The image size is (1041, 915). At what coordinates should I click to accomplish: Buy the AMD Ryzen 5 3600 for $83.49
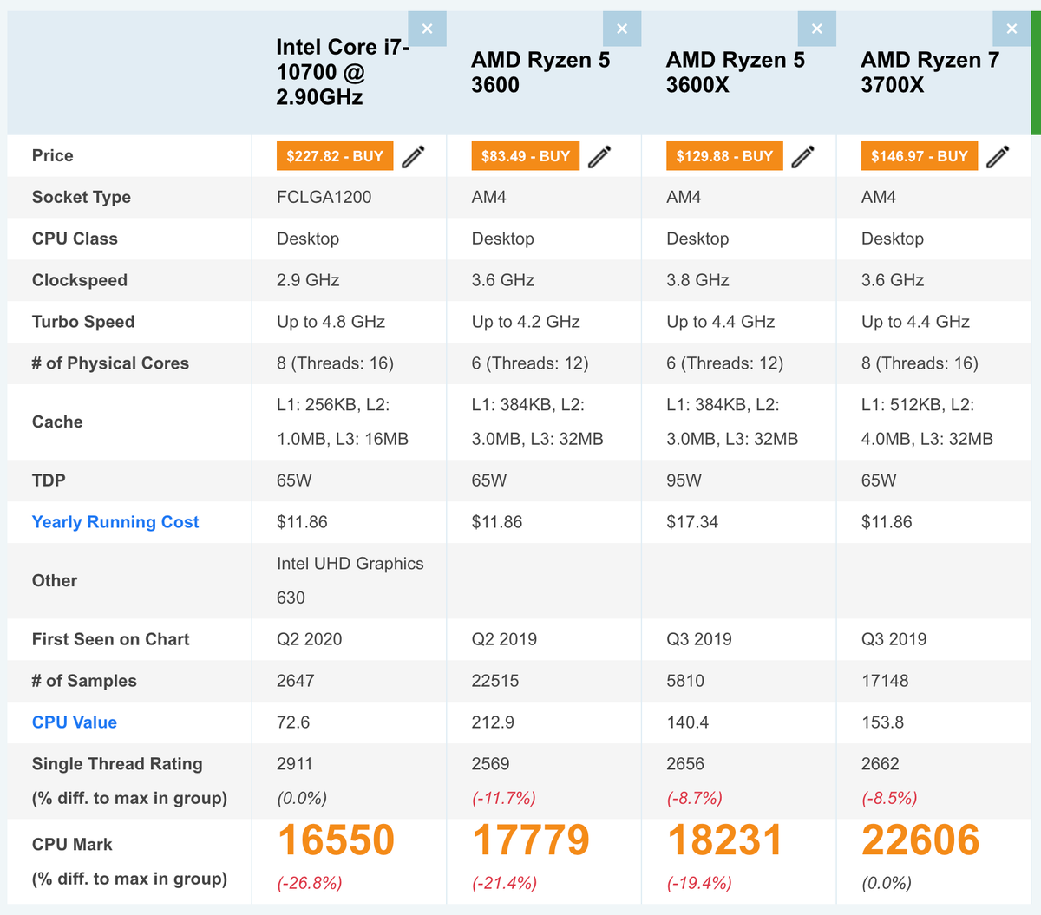pos(525,156)
